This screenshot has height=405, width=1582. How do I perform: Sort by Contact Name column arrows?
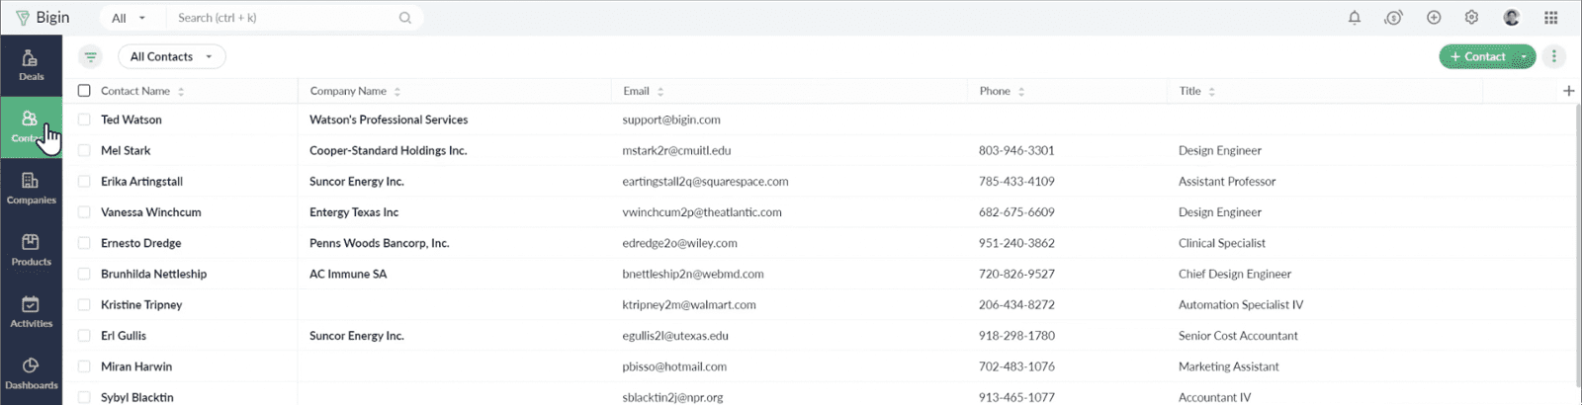[x=181, y=91]
